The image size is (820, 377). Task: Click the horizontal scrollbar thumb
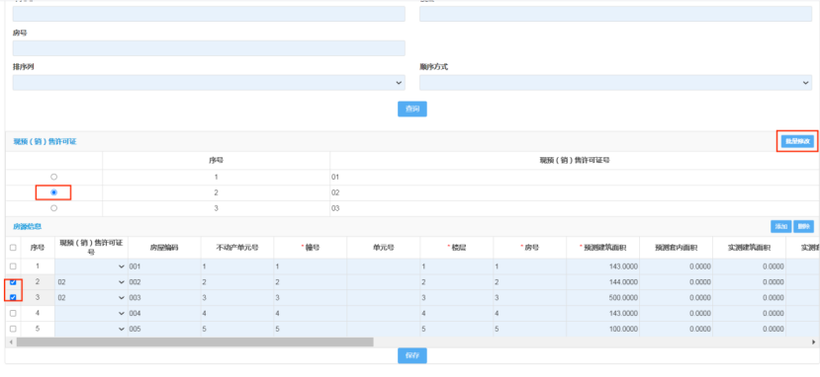coord(195,342)
